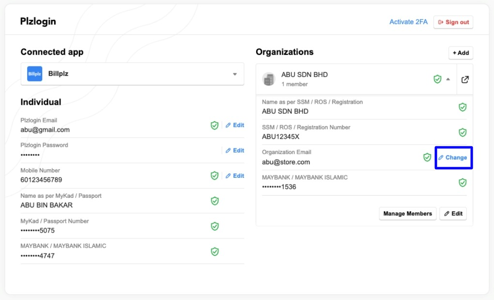
Task: Select the masked account ending 1536
Action: [x=279, y=187]
